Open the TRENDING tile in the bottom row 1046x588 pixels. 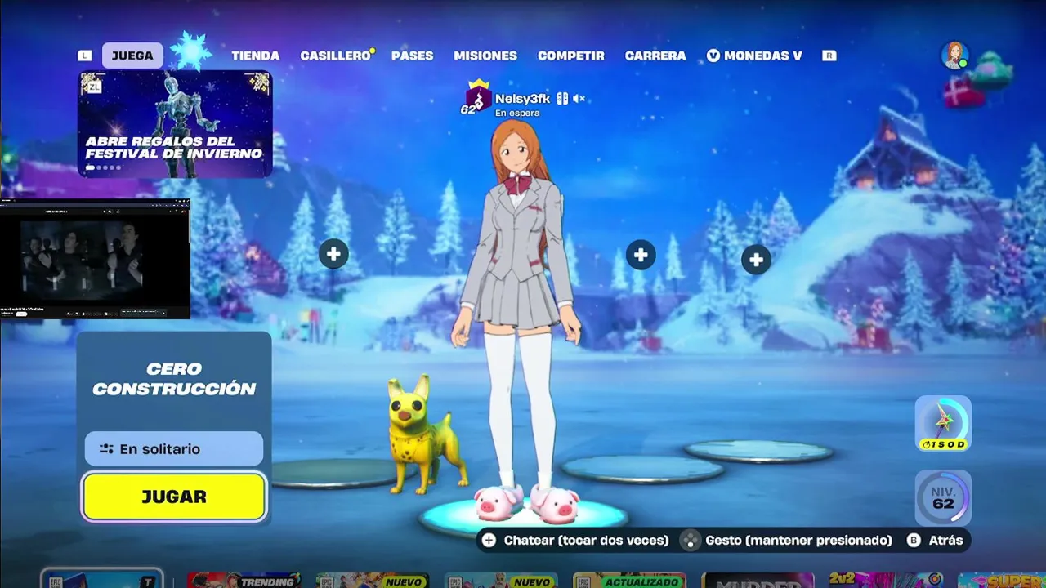pyautogui.click(x=244, y=580)
